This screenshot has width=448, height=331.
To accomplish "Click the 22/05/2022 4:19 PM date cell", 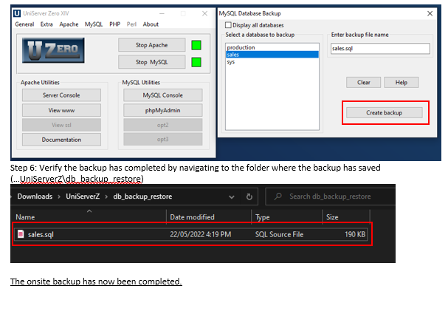I will (201, 234).
